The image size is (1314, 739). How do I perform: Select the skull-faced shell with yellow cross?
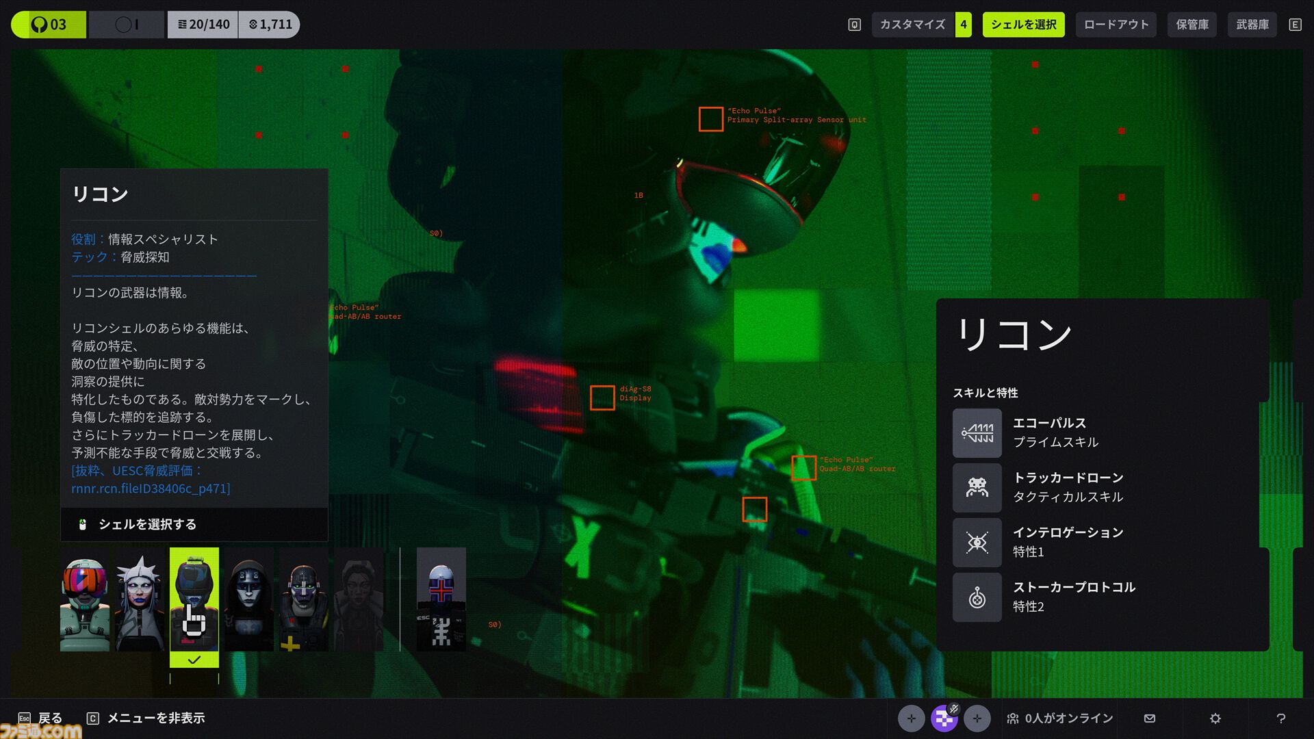(304, 599)
